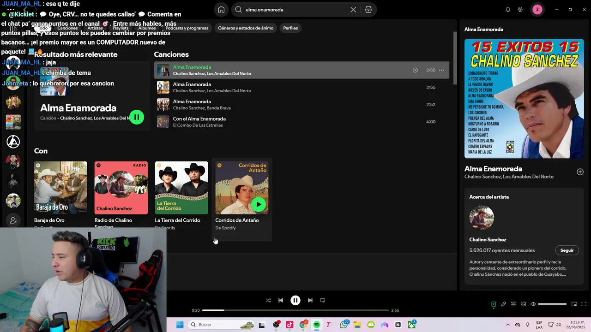
Task: Open the connect to device icon
Action: [523, 304]
